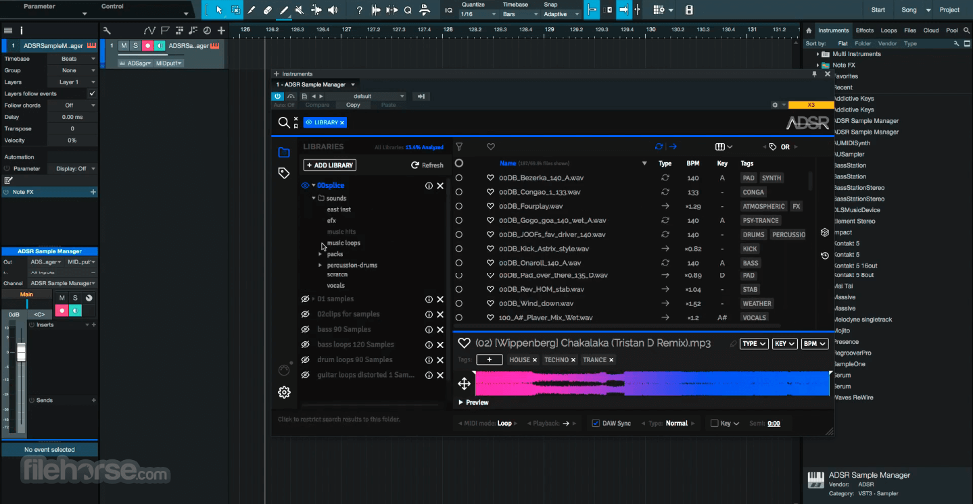Image resolution: width=973 pixels, height=504 pixels.
Task: Open the ADSR folder libraries view
Action: tap(284, 153)
